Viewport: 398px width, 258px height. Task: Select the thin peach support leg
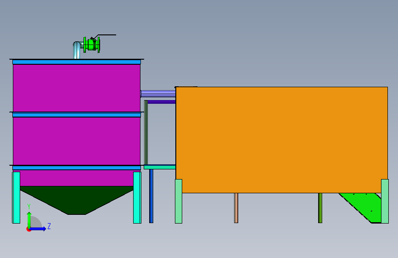[236, 208]
